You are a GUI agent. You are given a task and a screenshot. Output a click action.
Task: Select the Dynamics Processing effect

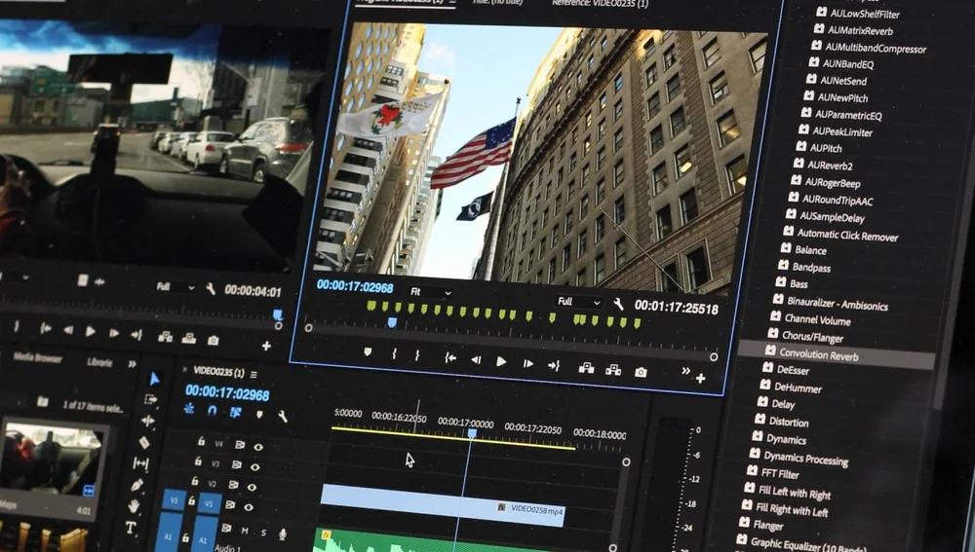[x=806, y=459]
